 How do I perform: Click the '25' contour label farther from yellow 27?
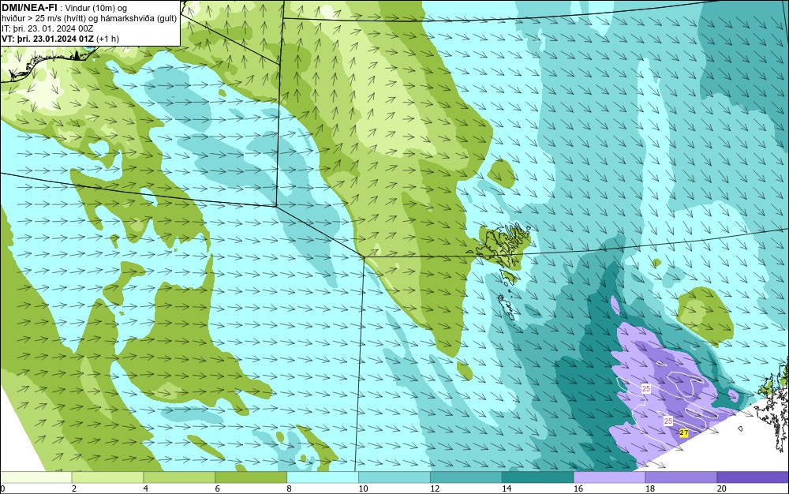click(x=646, y=388)
